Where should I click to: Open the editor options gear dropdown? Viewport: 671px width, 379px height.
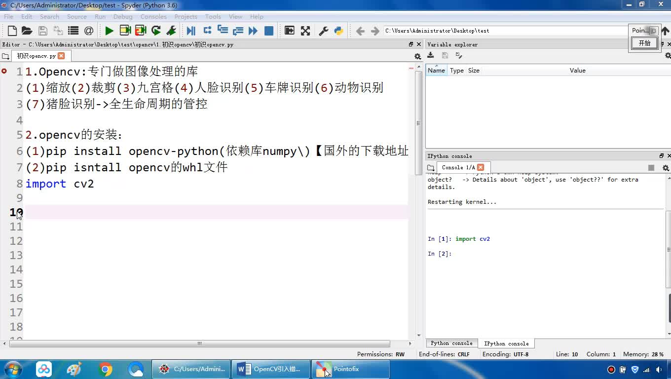click(417, 56)
